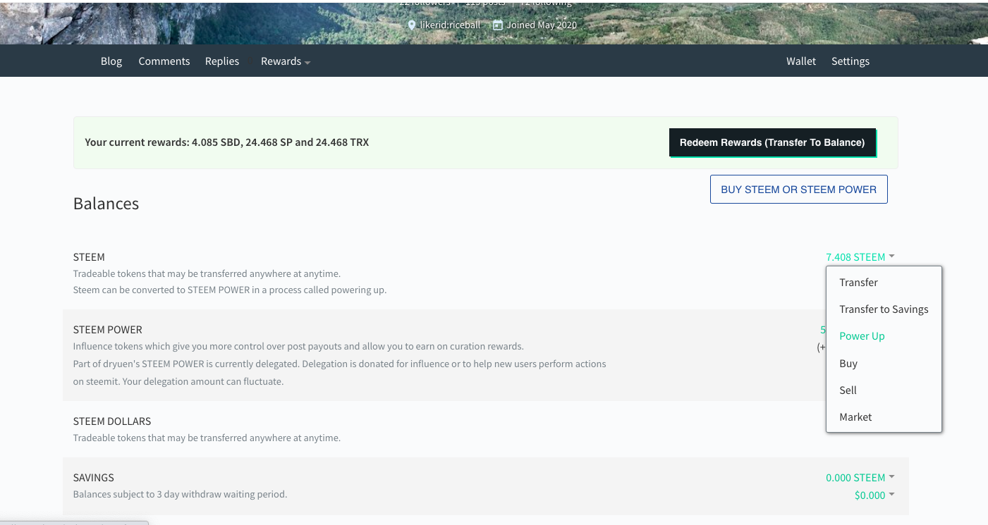Open the Settings page link

point(850,61)
